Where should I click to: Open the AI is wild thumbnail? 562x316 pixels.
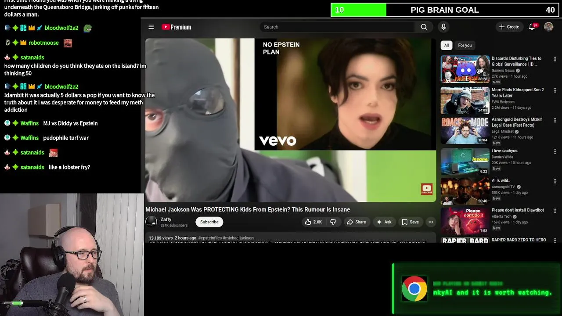tap(465, 191)
